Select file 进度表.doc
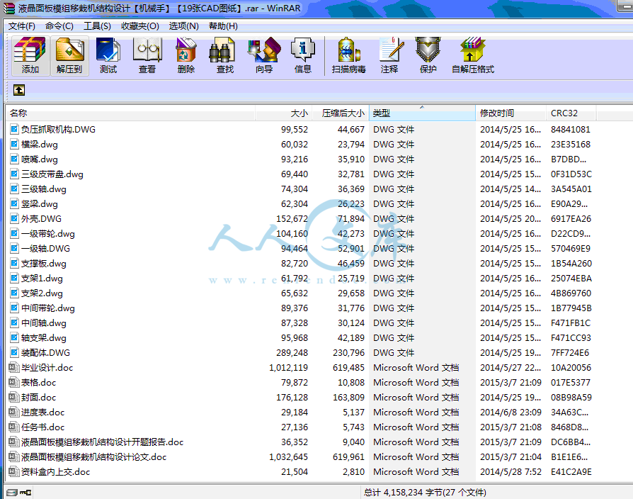 [42, 412]
